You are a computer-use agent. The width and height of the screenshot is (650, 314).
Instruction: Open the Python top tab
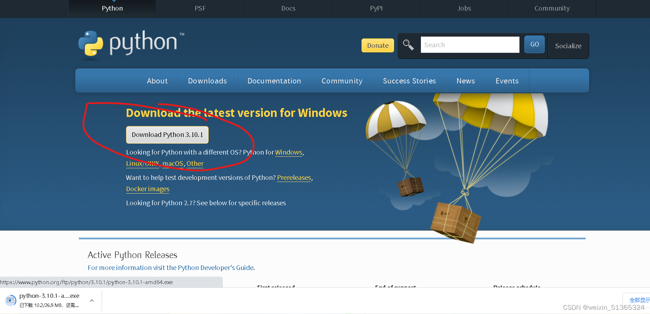112,8
